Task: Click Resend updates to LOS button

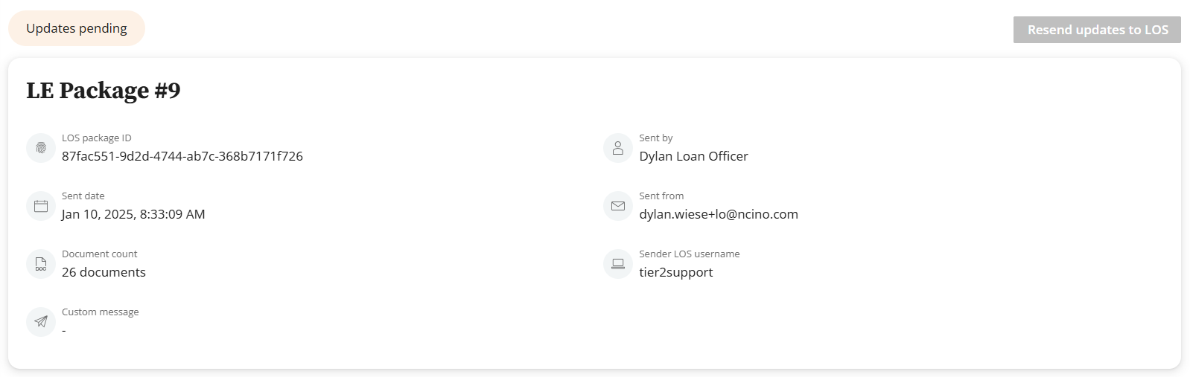Action: coord(1097,30)
